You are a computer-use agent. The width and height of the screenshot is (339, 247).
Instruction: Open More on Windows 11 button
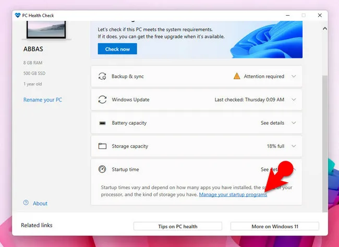click(274, 226)
